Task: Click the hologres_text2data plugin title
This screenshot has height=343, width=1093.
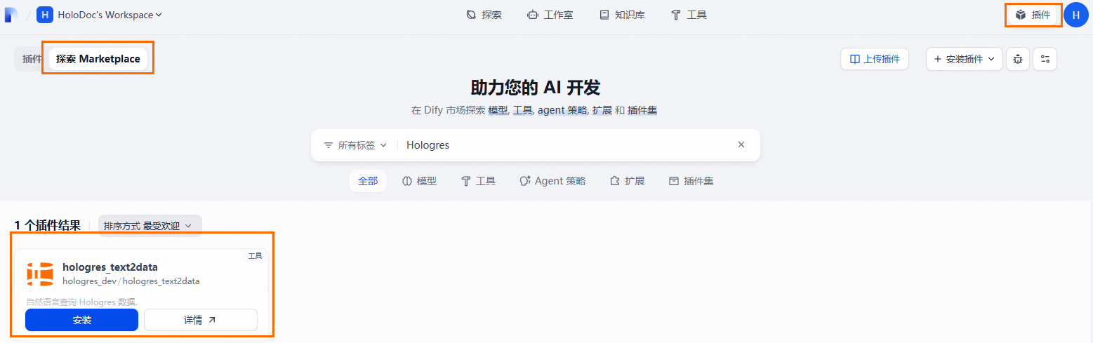Action: click(x=110, y=267)
